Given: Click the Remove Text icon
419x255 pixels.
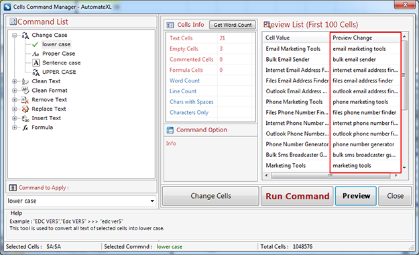Looking at the screenshot, I should (x=25, y=100).
